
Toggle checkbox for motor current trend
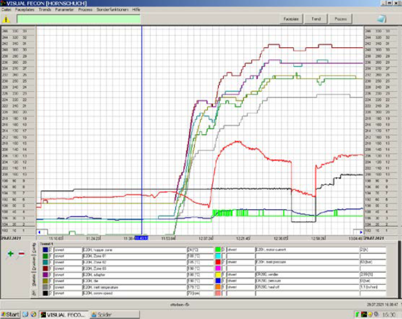(x=223, y=249)
